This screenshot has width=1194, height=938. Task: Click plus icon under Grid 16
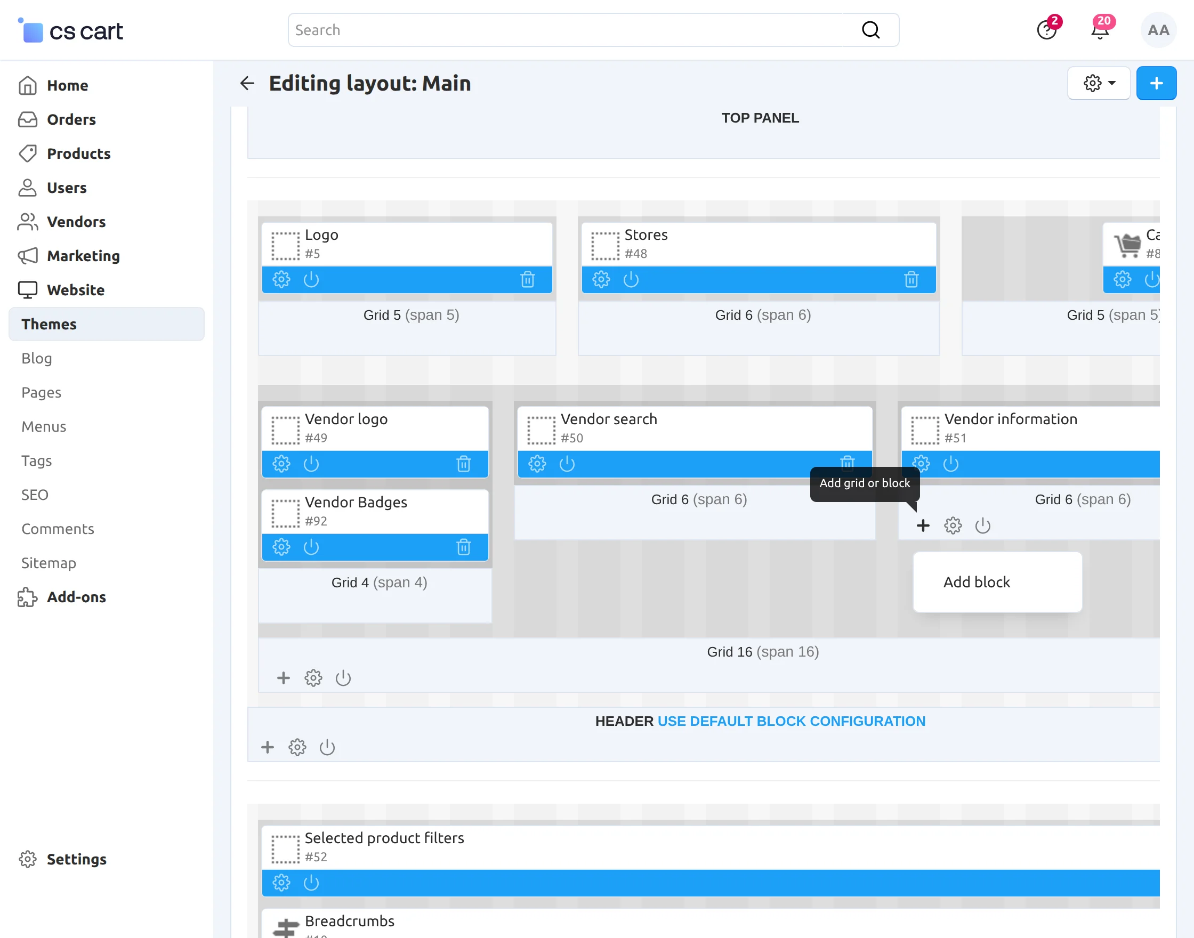(x=284, y=678)
